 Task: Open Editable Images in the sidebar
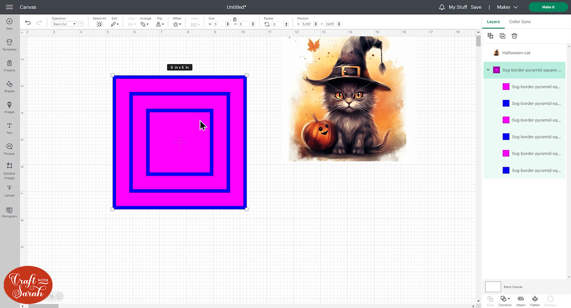[x=10, y=171]
